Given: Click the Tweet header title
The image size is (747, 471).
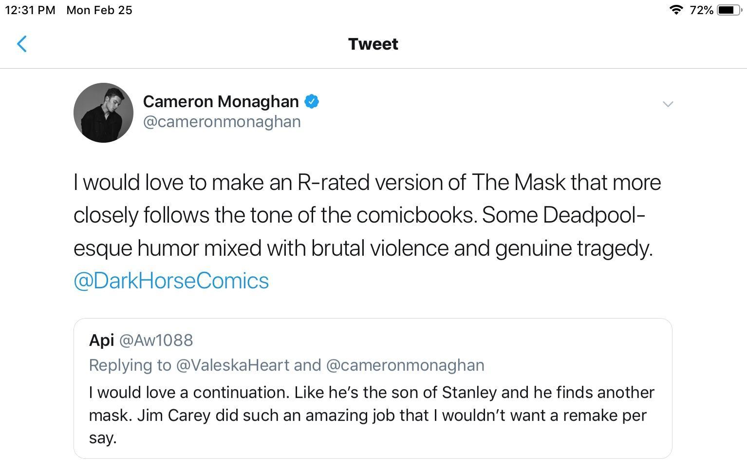Looking at the screenshot, I should pos(373,43).
